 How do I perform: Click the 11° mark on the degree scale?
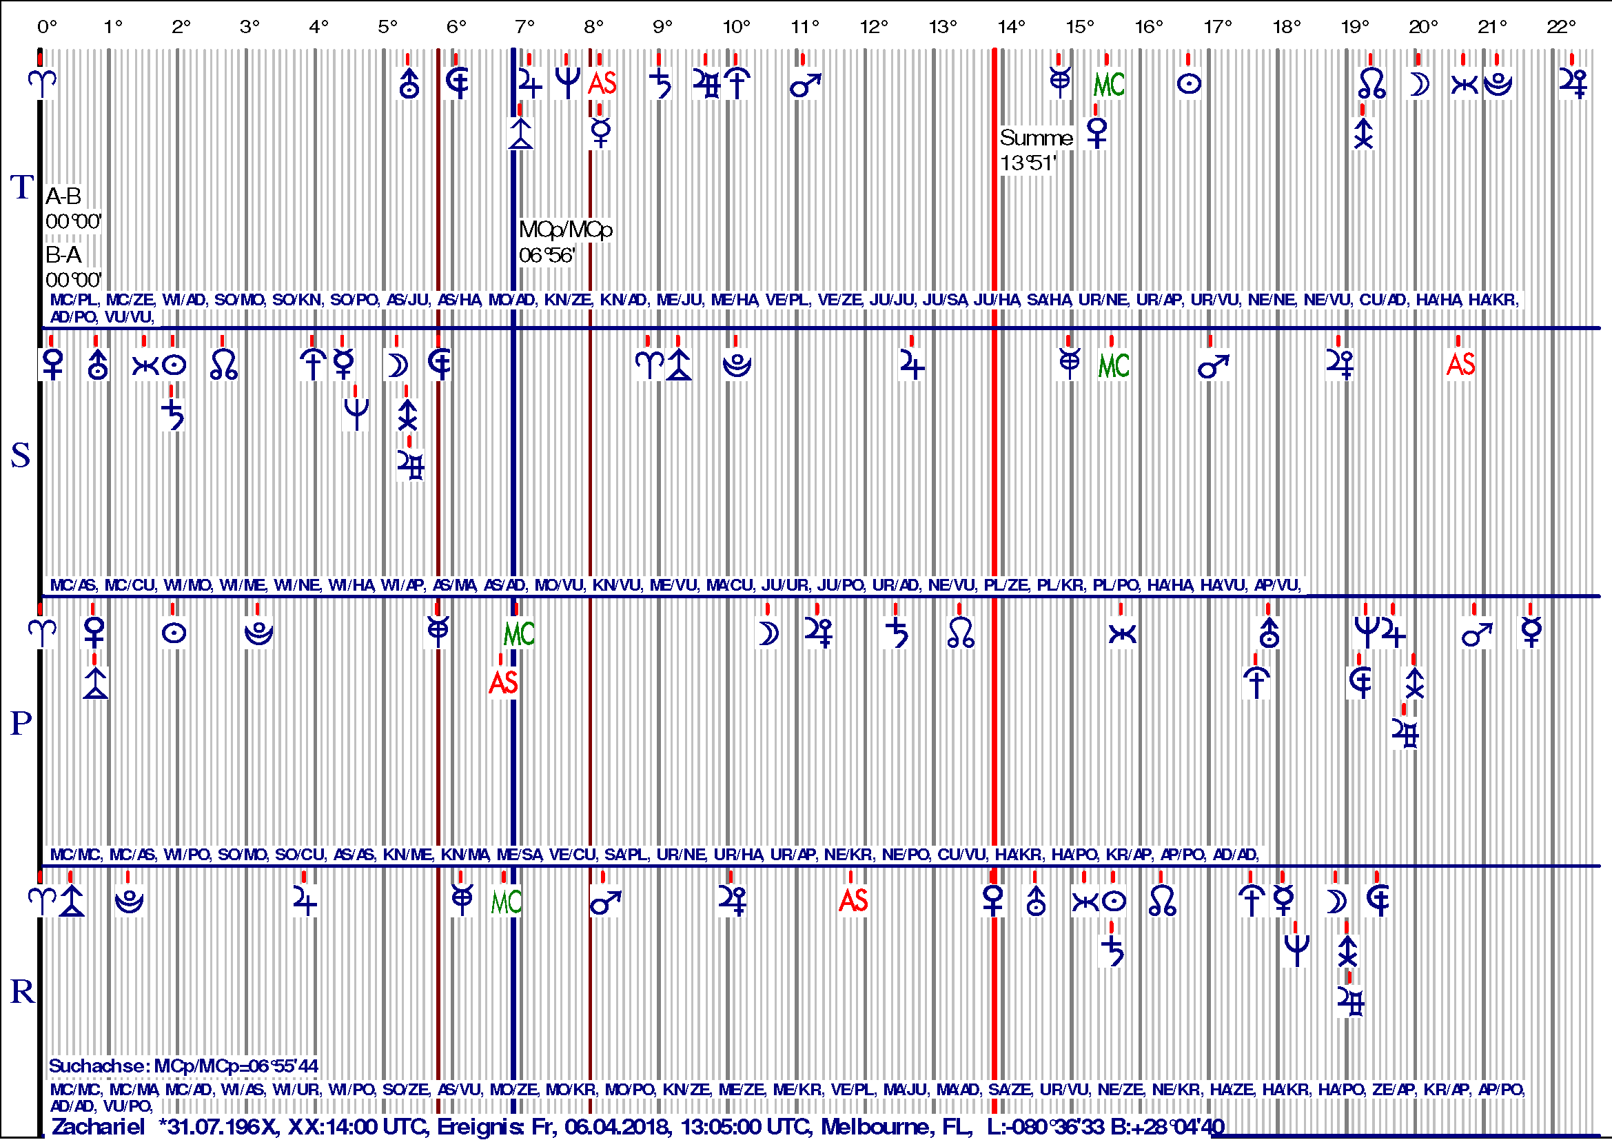[806, 23]
